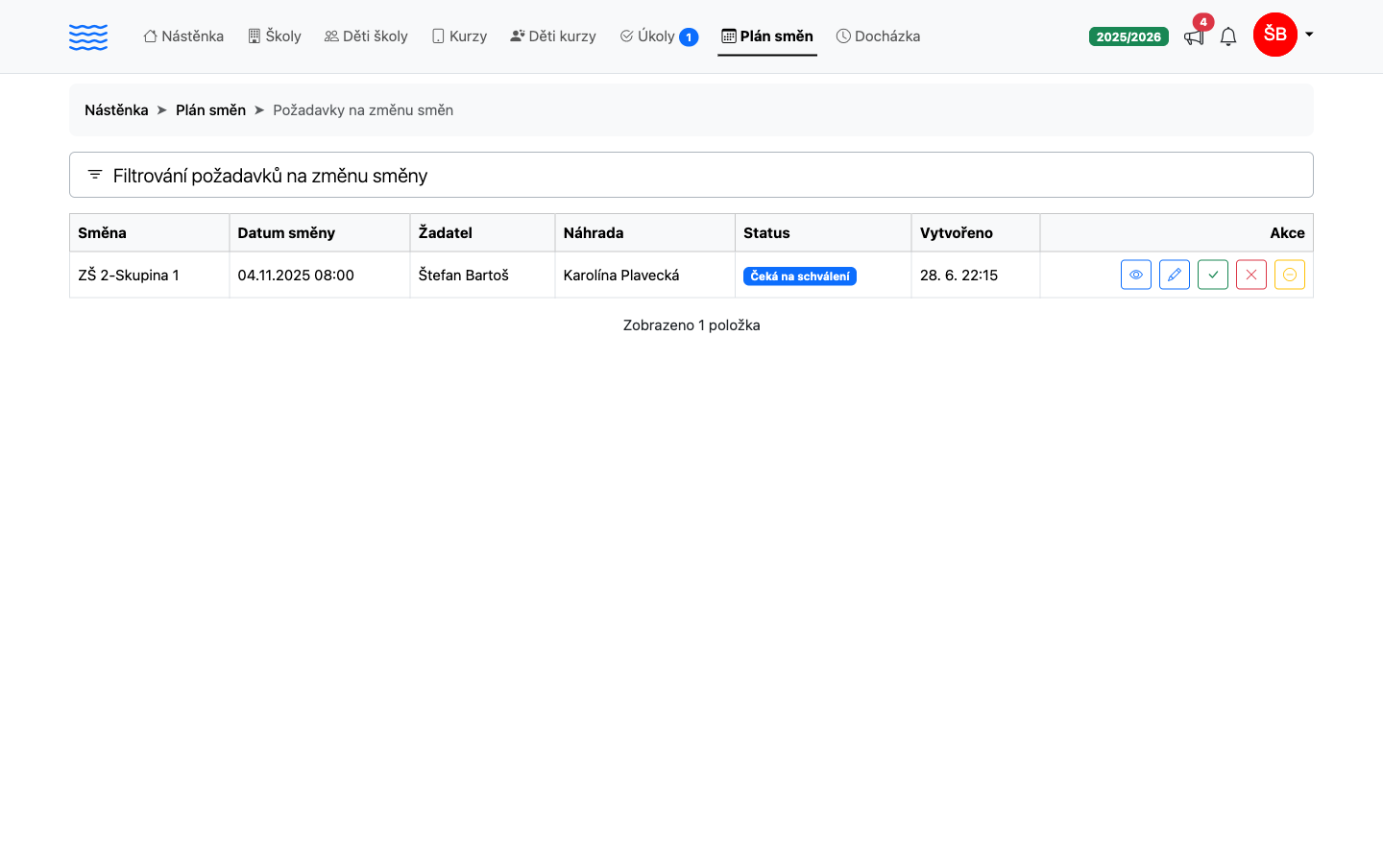Go to the Nástěnka menu item
Viewport: 1383px width, 864px height.
pos(183,36)
